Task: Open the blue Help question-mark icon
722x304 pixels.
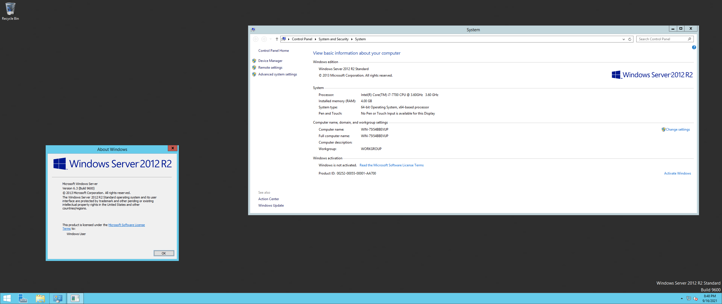Action: [x=694, y=47]
